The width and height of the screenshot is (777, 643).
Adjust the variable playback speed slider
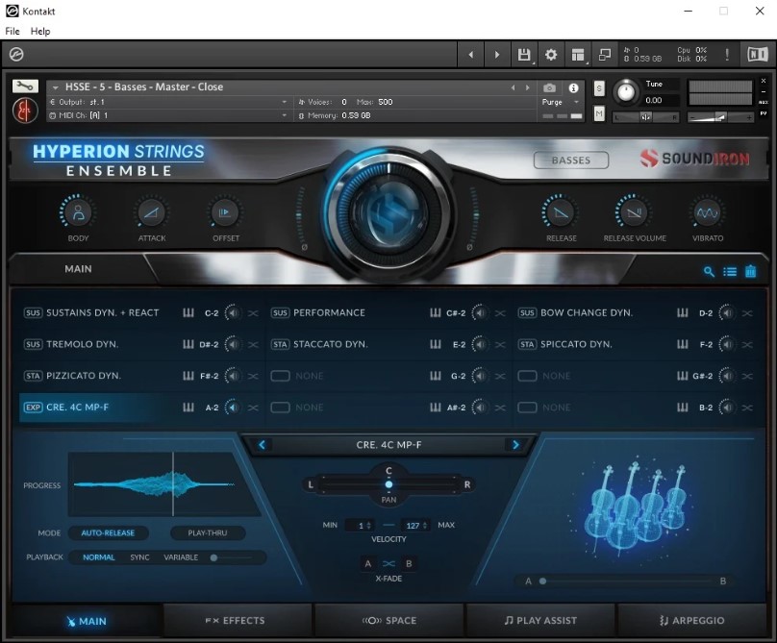coord(213,557)
